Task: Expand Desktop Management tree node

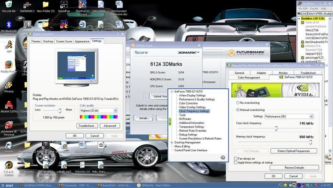Action: [172, 143]
